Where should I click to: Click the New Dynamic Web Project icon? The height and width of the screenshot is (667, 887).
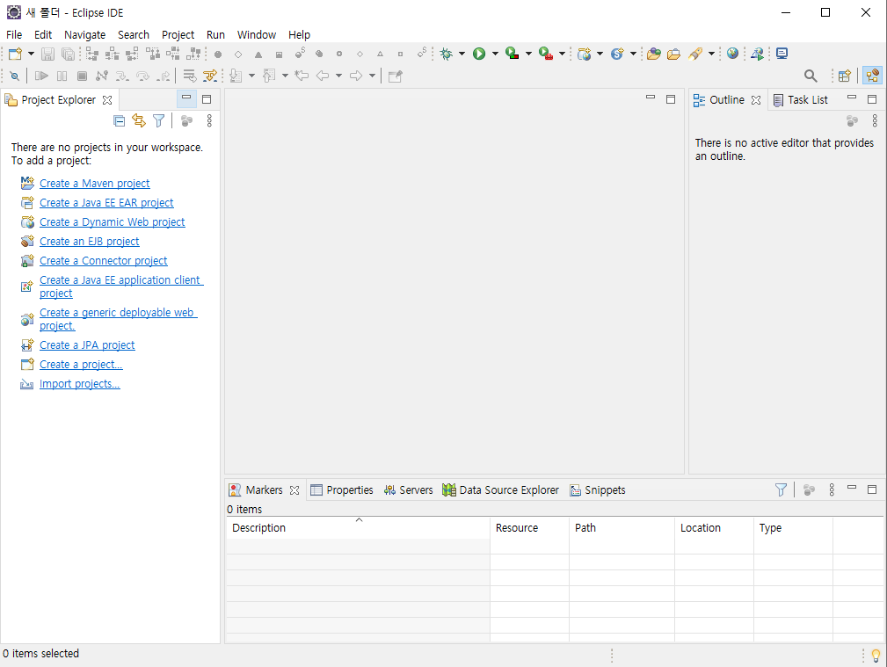coord(585,54)
